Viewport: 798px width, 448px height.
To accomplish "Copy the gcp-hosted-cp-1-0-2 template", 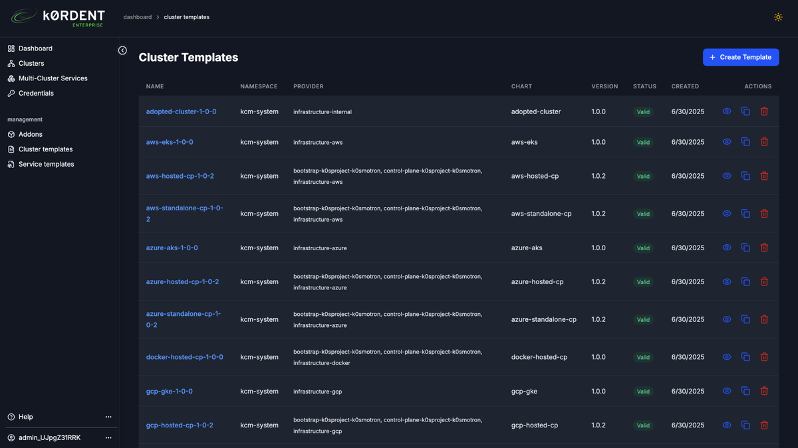I will coord(745,425).
